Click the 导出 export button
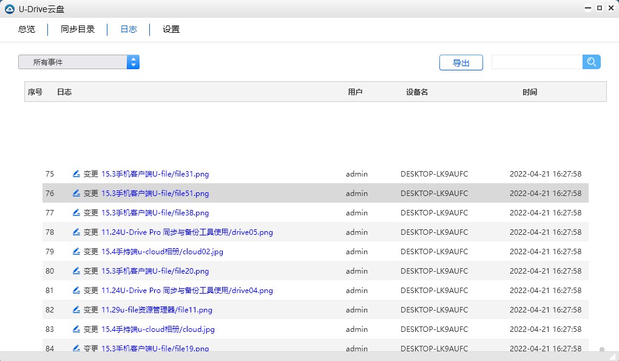Screen dimensions: 619x361 tap(461, 62)
